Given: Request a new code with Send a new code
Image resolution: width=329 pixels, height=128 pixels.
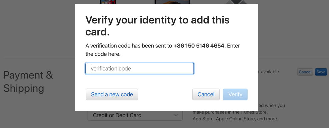Looking at the screenshot, I should (x=112, y=95).
